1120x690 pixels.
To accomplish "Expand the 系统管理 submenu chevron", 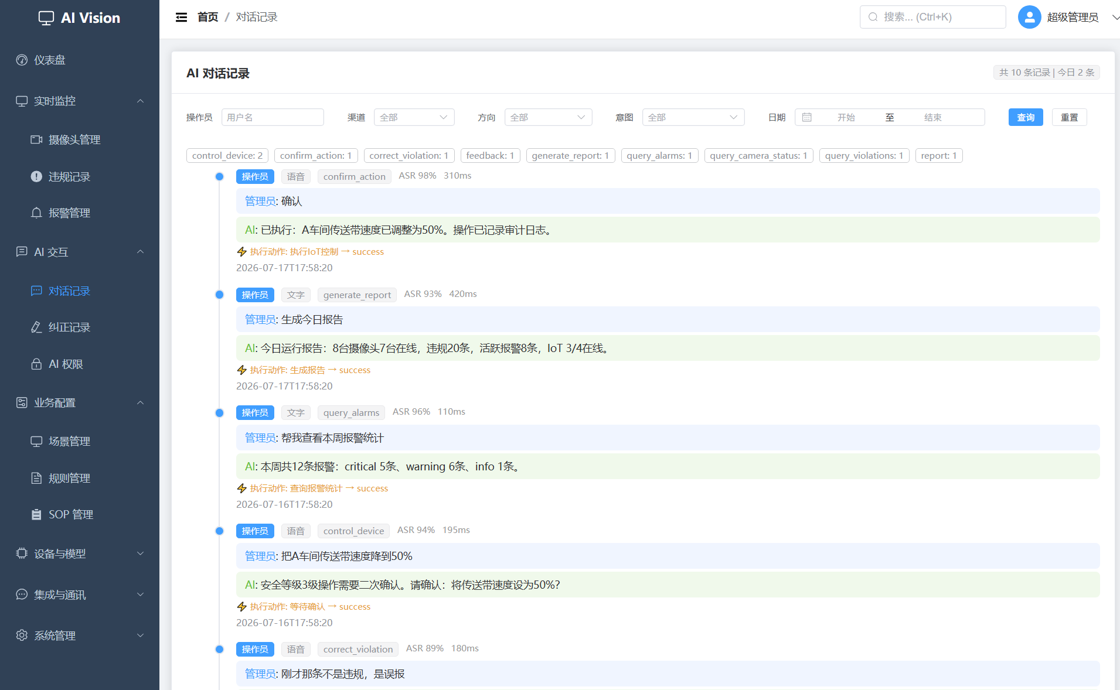I will pos(141,636).
